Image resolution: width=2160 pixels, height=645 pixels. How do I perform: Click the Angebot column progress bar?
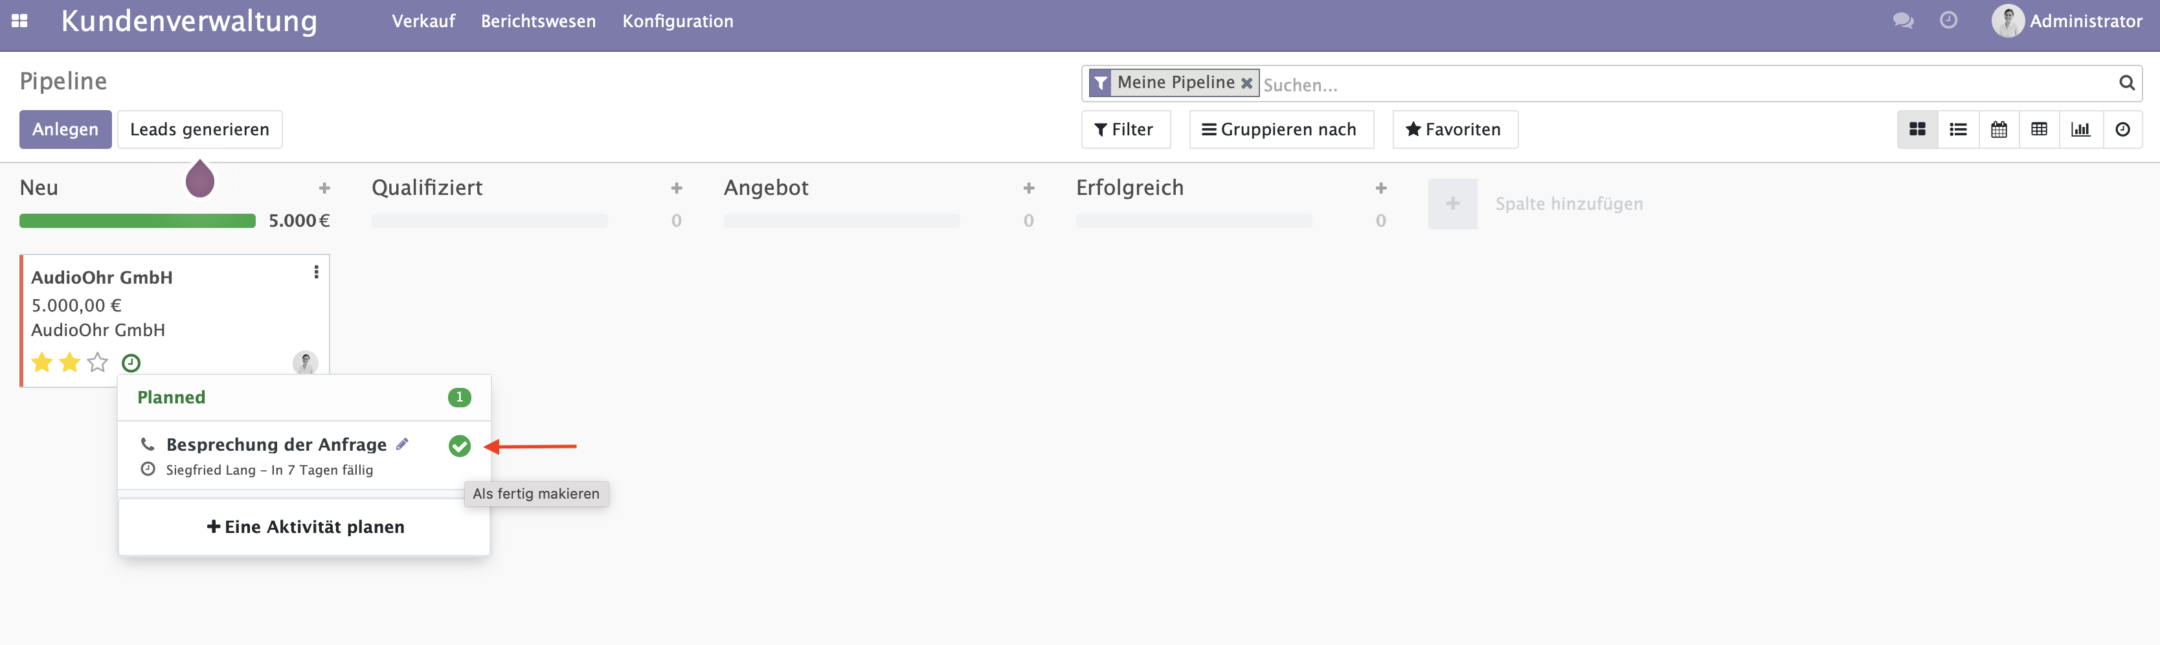[x=842, y=221]
